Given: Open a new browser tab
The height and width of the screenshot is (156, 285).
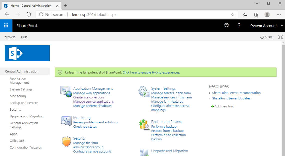Looking at the screenshot, I should click(x=65, y=6).
